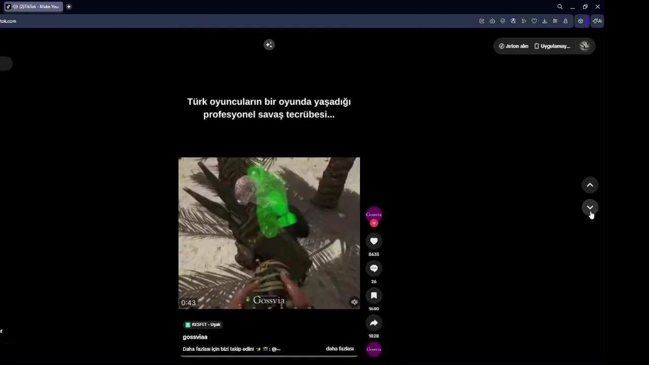Open the Gossvia profile avatar above the plus
This screenshot has width=649, height=365.
tap(374, 214)
